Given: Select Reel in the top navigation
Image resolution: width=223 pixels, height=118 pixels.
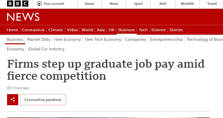Looking at the screenshot, I should (x=163, y=4).
